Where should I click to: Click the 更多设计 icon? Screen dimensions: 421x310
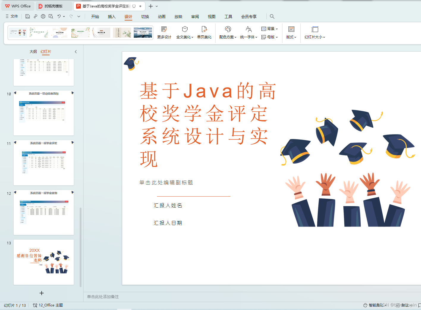coord(164,32)
